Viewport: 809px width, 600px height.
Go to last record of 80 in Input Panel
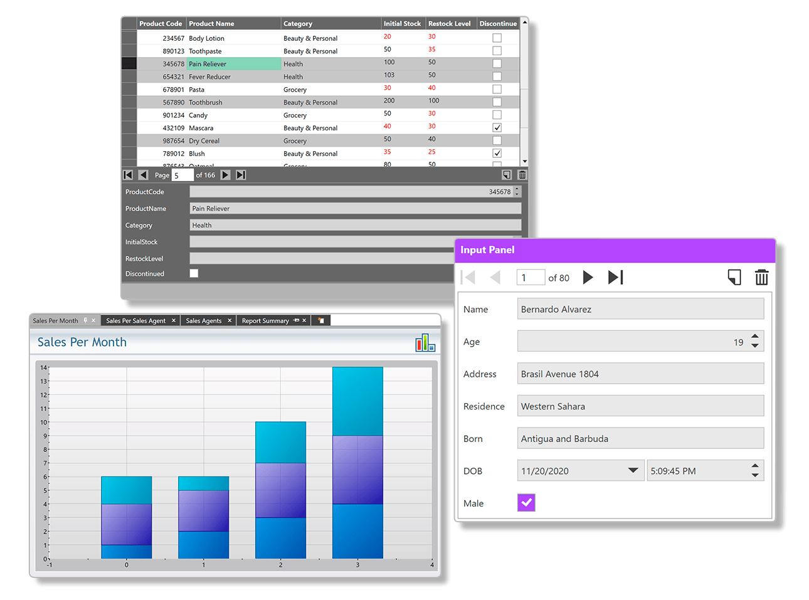(615, 277)
